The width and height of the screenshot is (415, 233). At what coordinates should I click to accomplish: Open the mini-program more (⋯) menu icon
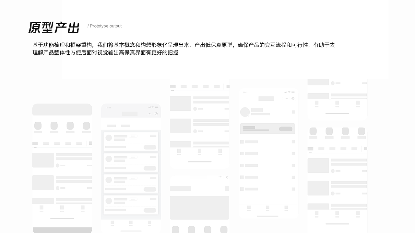149,114
